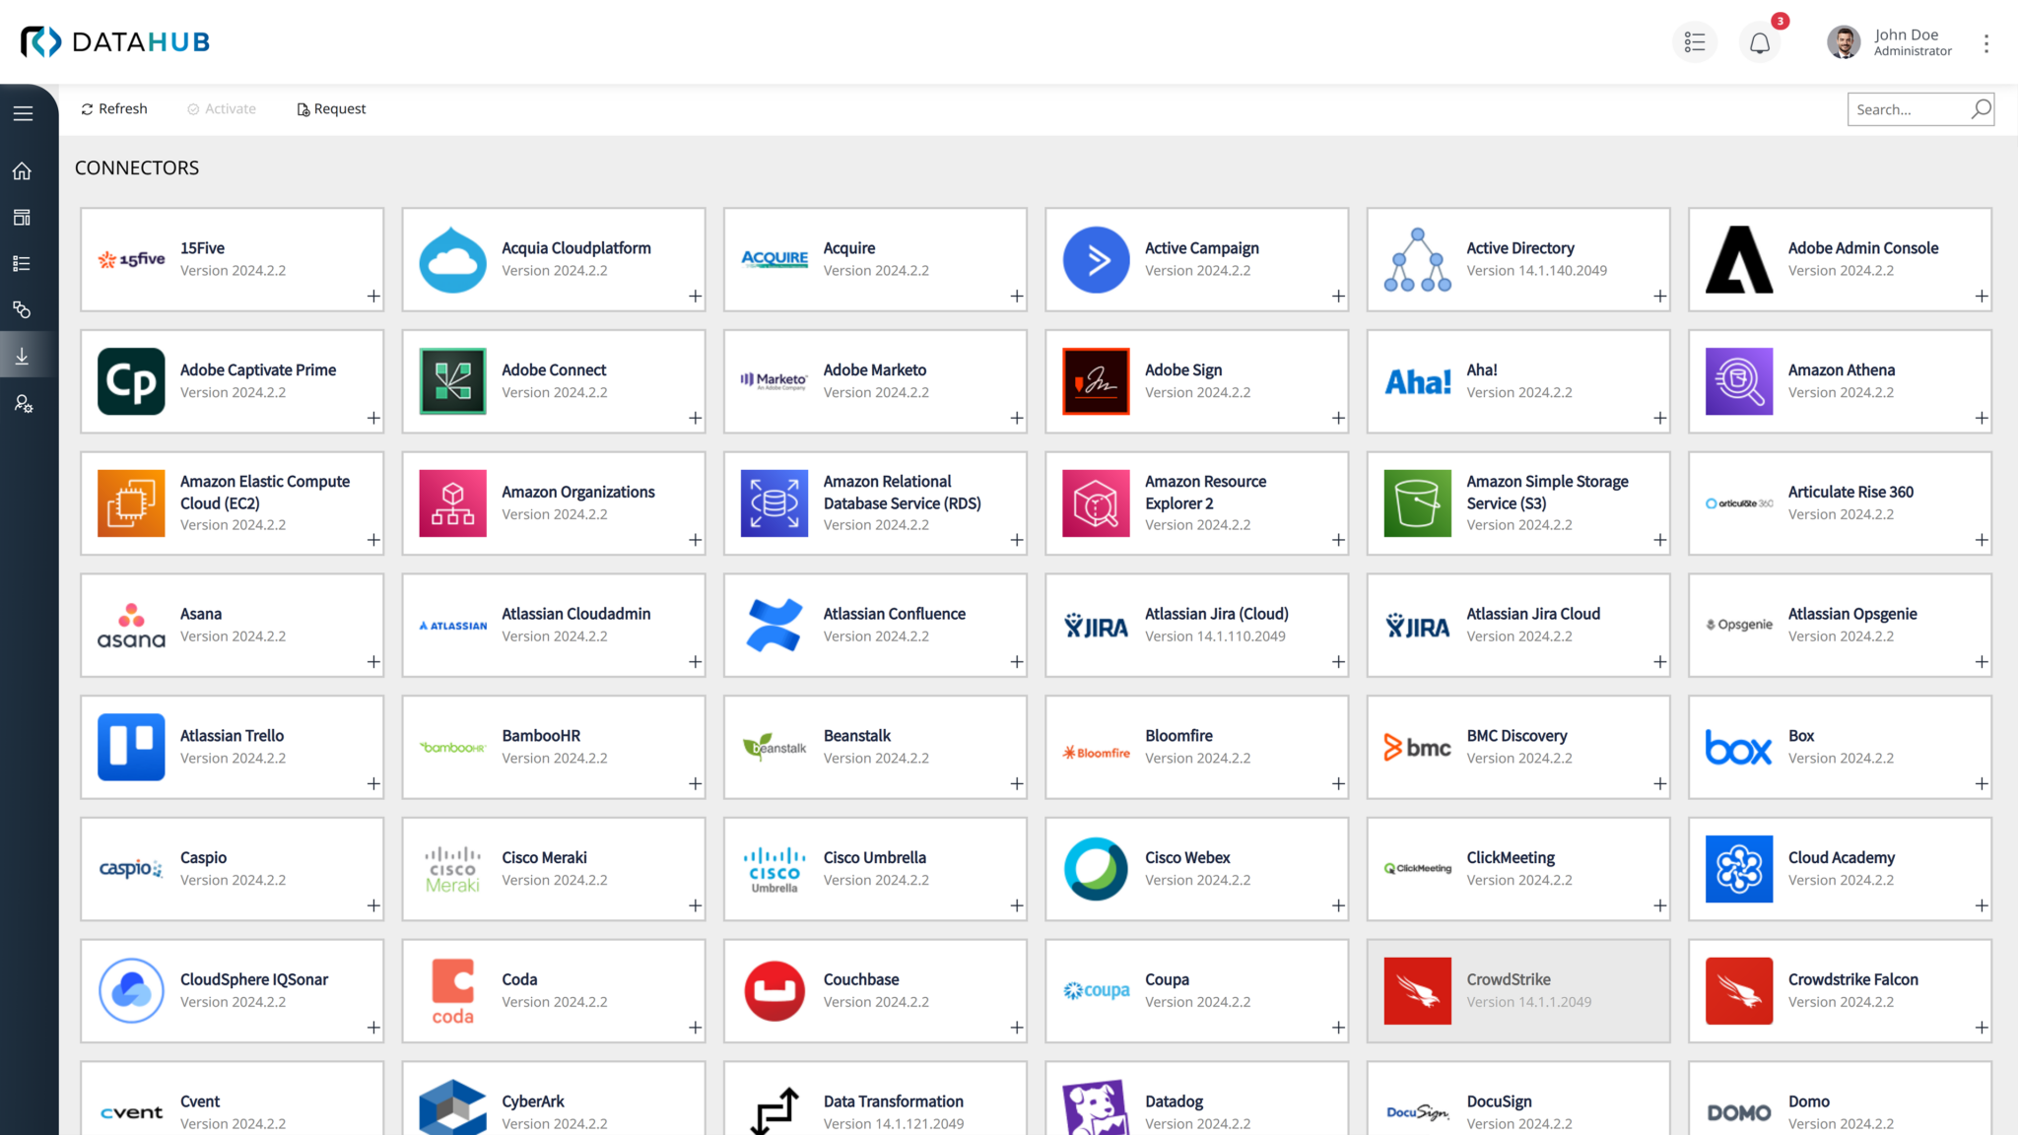Click the Refresh button
Viewport: 2018px width, 1135px height.
(114, 108)
